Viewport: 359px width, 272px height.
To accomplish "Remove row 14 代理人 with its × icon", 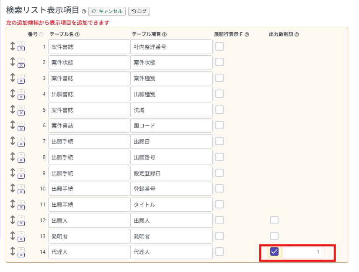I will [x=21, y=254].
